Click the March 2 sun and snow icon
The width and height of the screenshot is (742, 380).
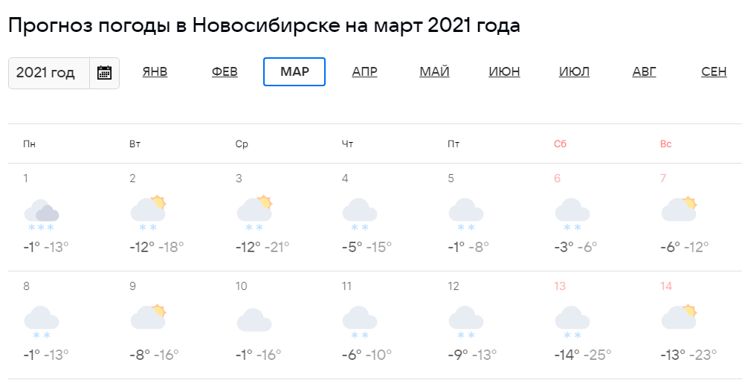[148, 213]
